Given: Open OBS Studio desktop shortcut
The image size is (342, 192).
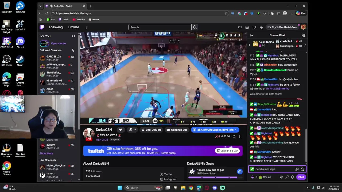Looking at the screenshot, I should coord(7,61).
